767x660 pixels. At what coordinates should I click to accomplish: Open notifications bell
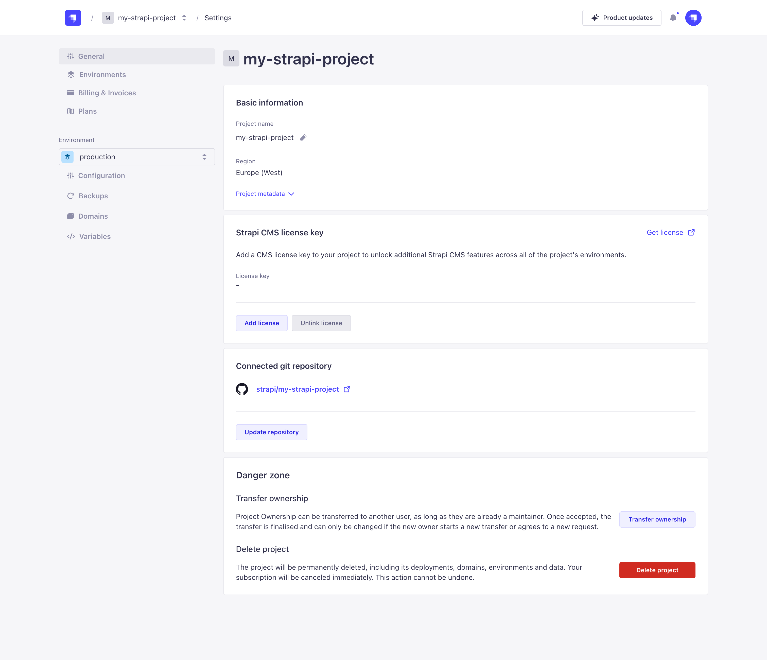click(x=673, y=18)
